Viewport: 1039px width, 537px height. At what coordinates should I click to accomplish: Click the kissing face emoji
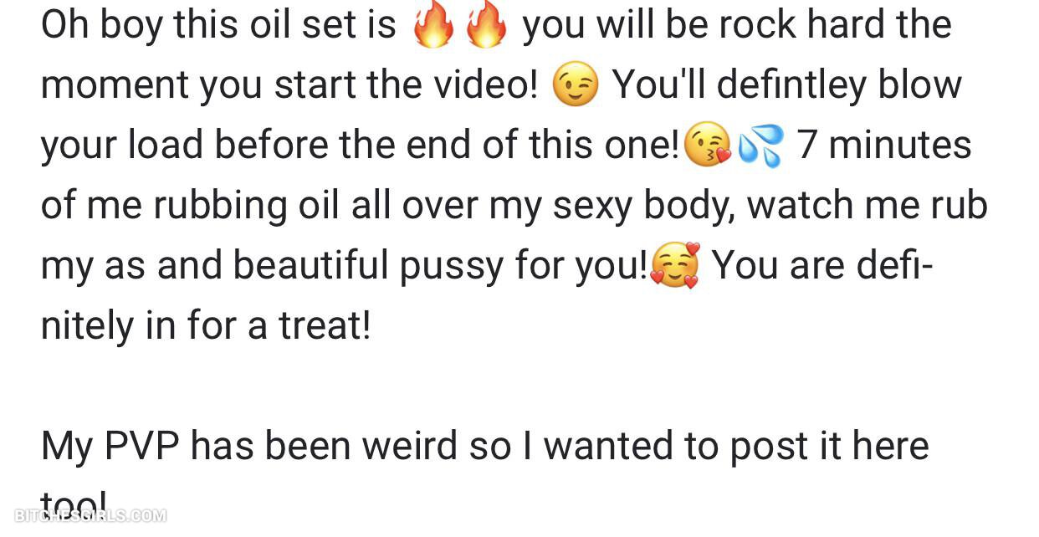tap(707, 146)
